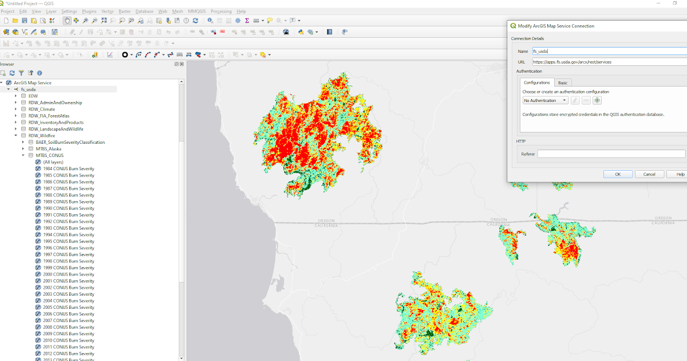Open the map tips speech bubble icon
Image resolution: width=687 pixels, height=361 pixels.
[269, 21]
